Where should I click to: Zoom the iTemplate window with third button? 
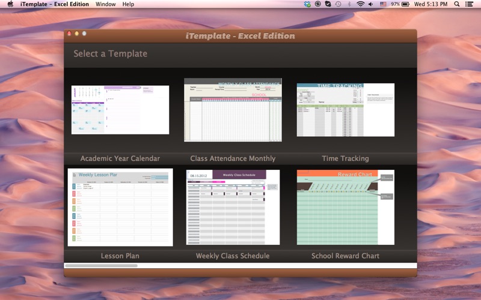(x=84, y=34)
